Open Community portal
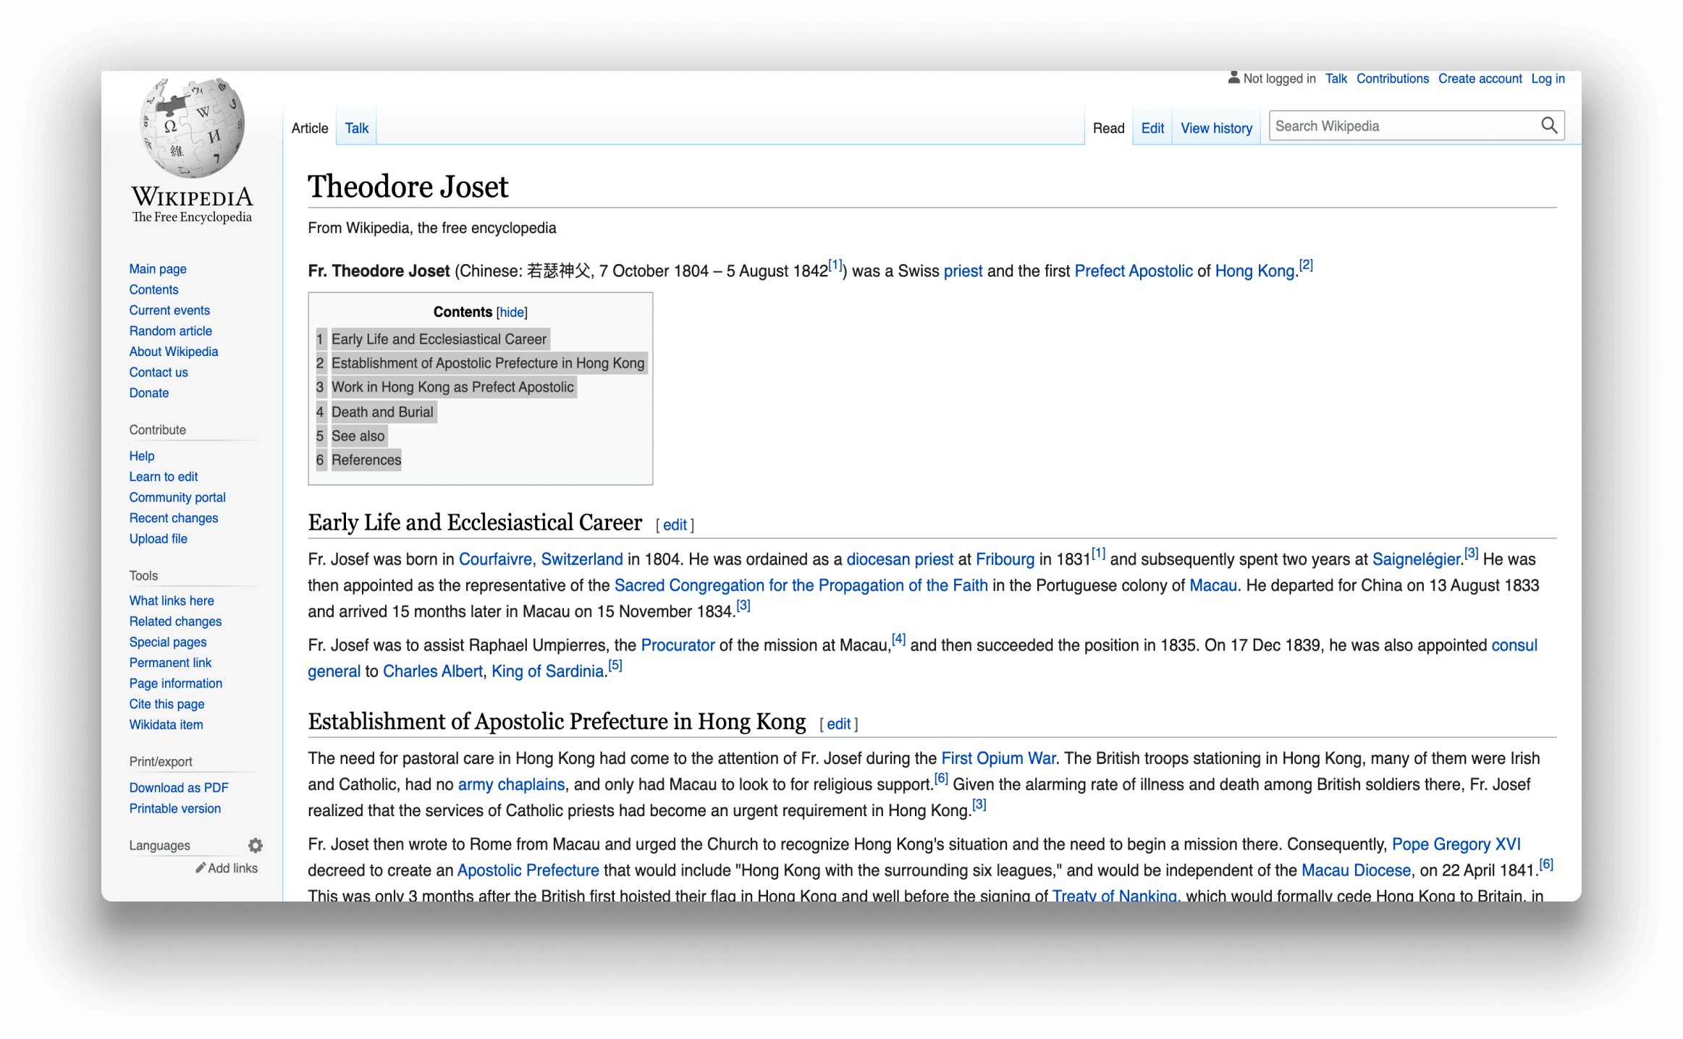The image size is (1683, 1039). click(177, 497)
